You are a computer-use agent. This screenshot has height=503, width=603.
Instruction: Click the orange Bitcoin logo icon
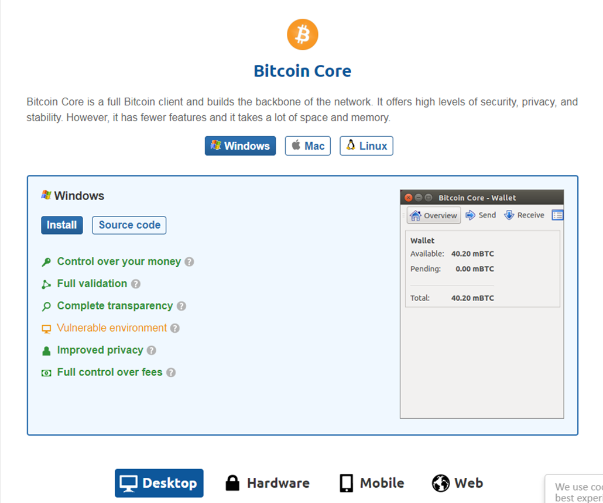pyautogui.click(x=302, y=35)
